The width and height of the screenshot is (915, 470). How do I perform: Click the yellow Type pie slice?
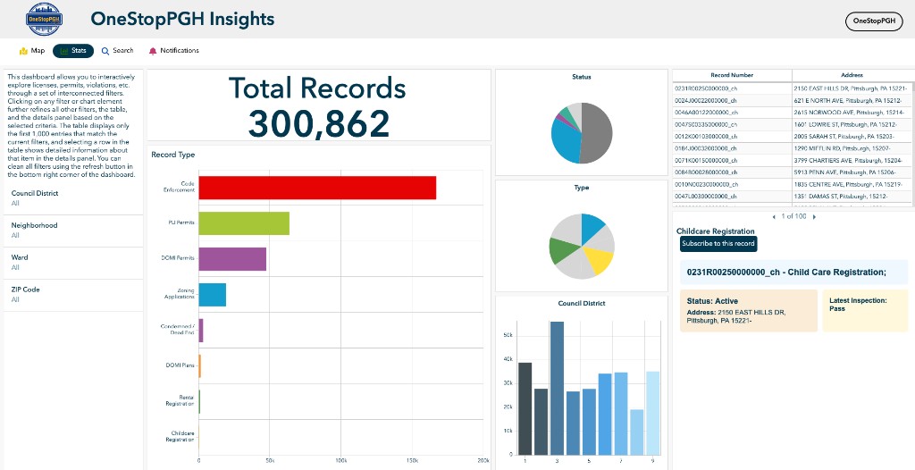click(x=600, y=262)
